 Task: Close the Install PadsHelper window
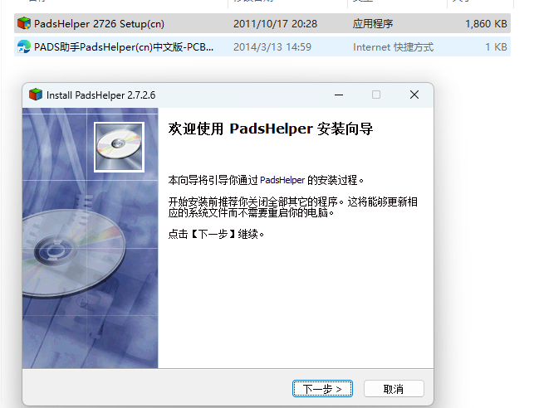tap(414, 95)
